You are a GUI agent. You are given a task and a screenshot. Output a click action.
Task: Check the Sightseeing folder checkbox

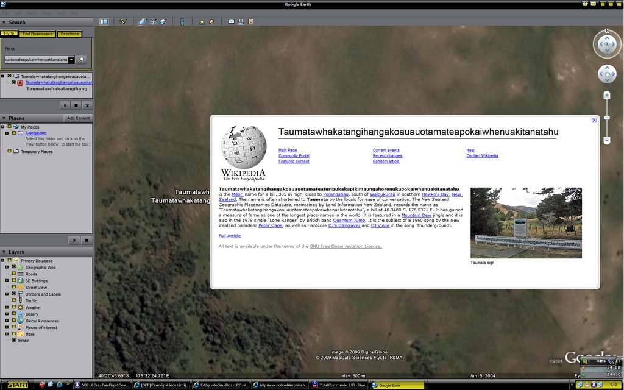tap(14, 133)
